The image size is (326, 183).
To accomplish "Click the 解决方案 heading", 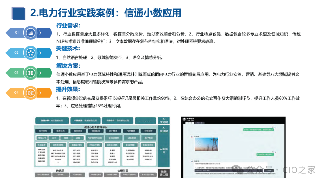I will pyautogui.click(x=69, y=66).
